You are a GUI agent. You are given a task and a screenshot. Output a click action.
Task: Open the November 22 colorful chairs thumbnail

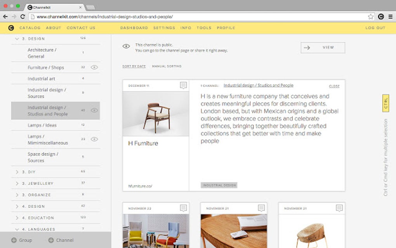156,231
